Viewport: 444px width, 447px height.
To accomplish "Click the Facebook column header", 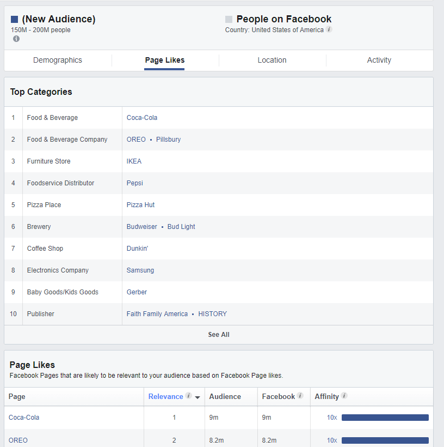I will [279, 396].
